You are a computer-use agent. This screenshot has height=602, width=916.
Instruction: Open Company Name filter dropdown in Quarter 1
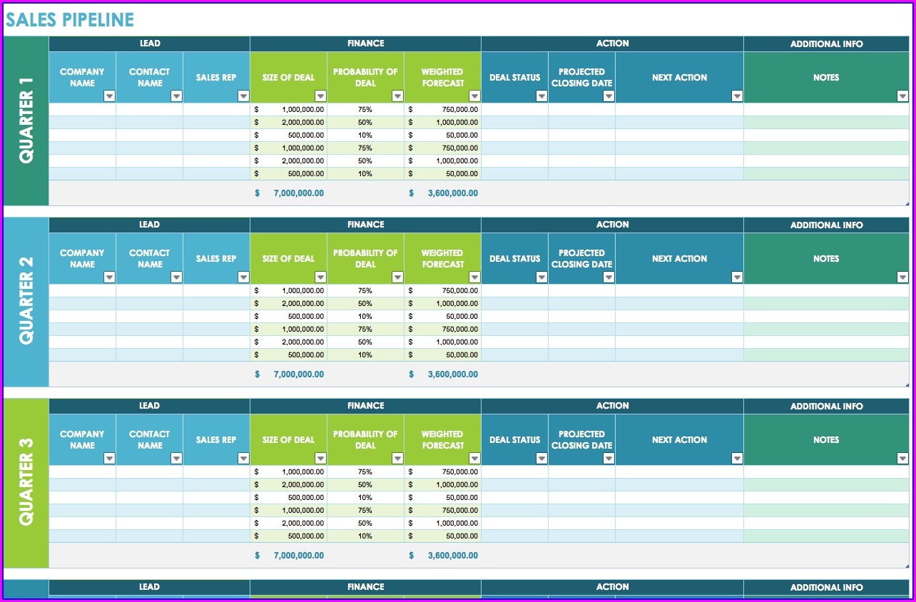(x=109, y=96)
